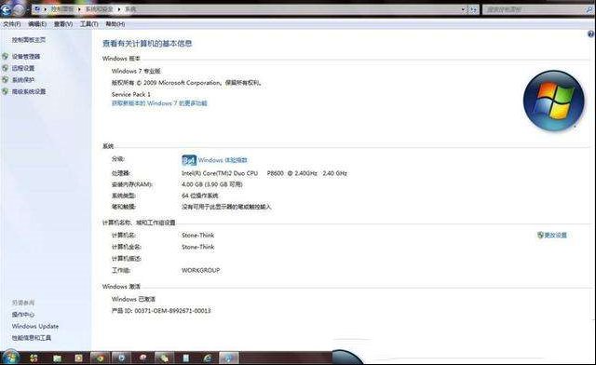Open Help with the blue question mark icon
The height and width of the screenshot is (365, 596).
[591, 34]
